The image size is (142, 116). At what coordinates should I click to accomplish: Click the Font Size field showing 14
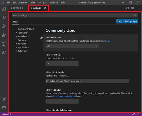click(x=62, y=64)
